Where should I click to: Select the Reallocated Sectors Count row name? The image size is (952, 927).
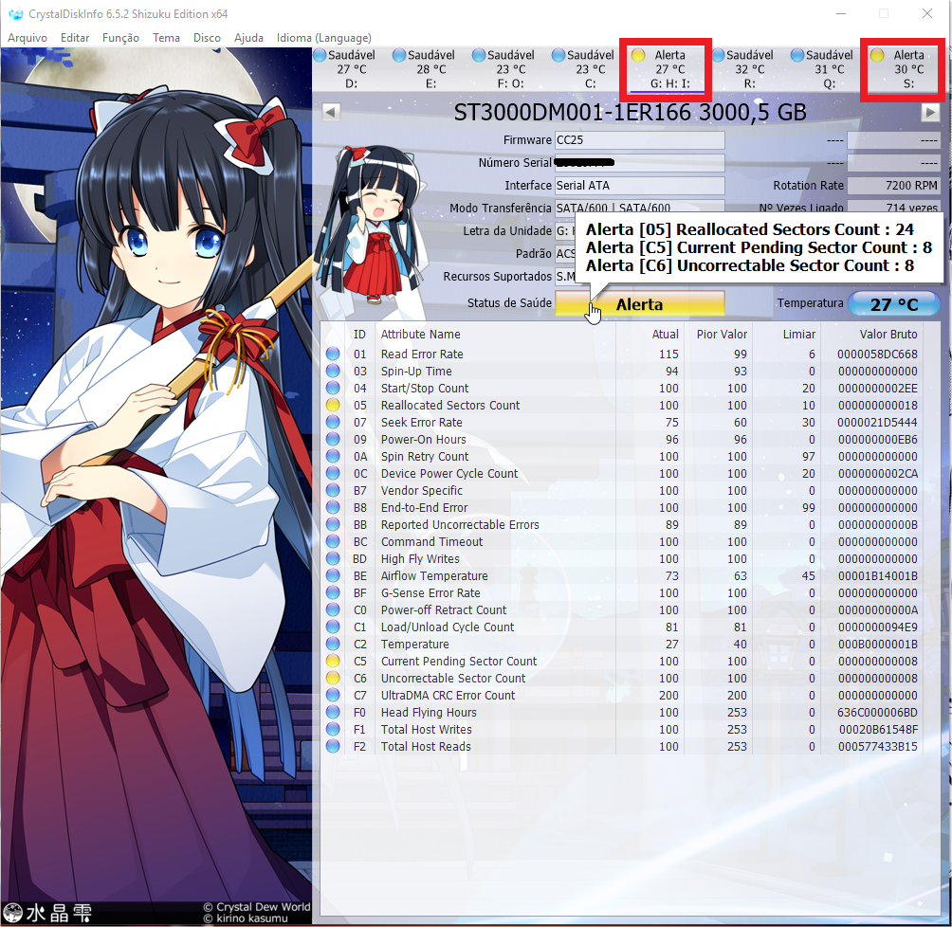click(x=450, y=405)
